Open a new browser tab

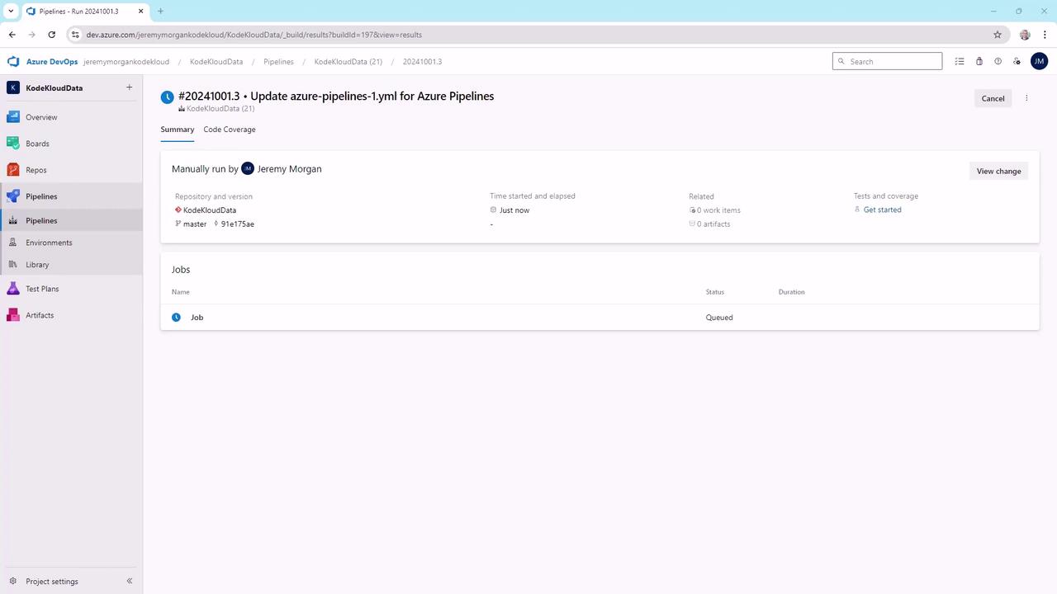pyautogui.click(x=160, y=11)
